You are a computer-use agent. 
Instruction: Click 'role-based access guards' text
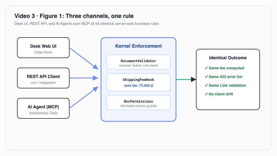(x=138, y=106)
